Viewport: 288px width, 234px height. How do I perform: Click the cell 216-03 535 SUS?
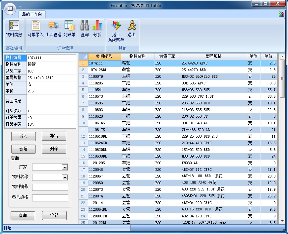pyautogui.click(x=214, y=110)
